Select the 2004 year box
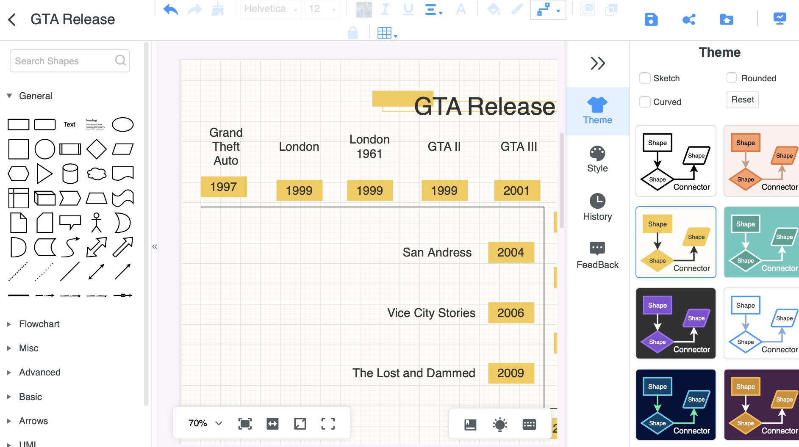 click(x=511, y=252)
